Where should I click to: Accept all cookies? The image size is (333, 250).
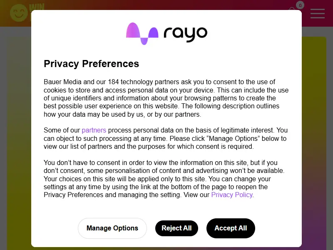(231, 228)
